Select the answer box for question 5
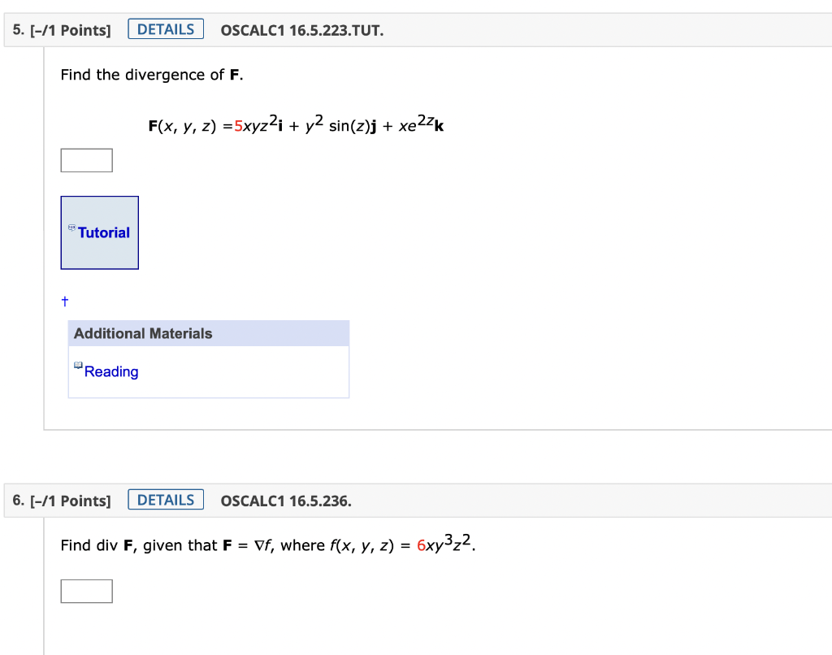 pyautogui.click(x=86, y=160)
